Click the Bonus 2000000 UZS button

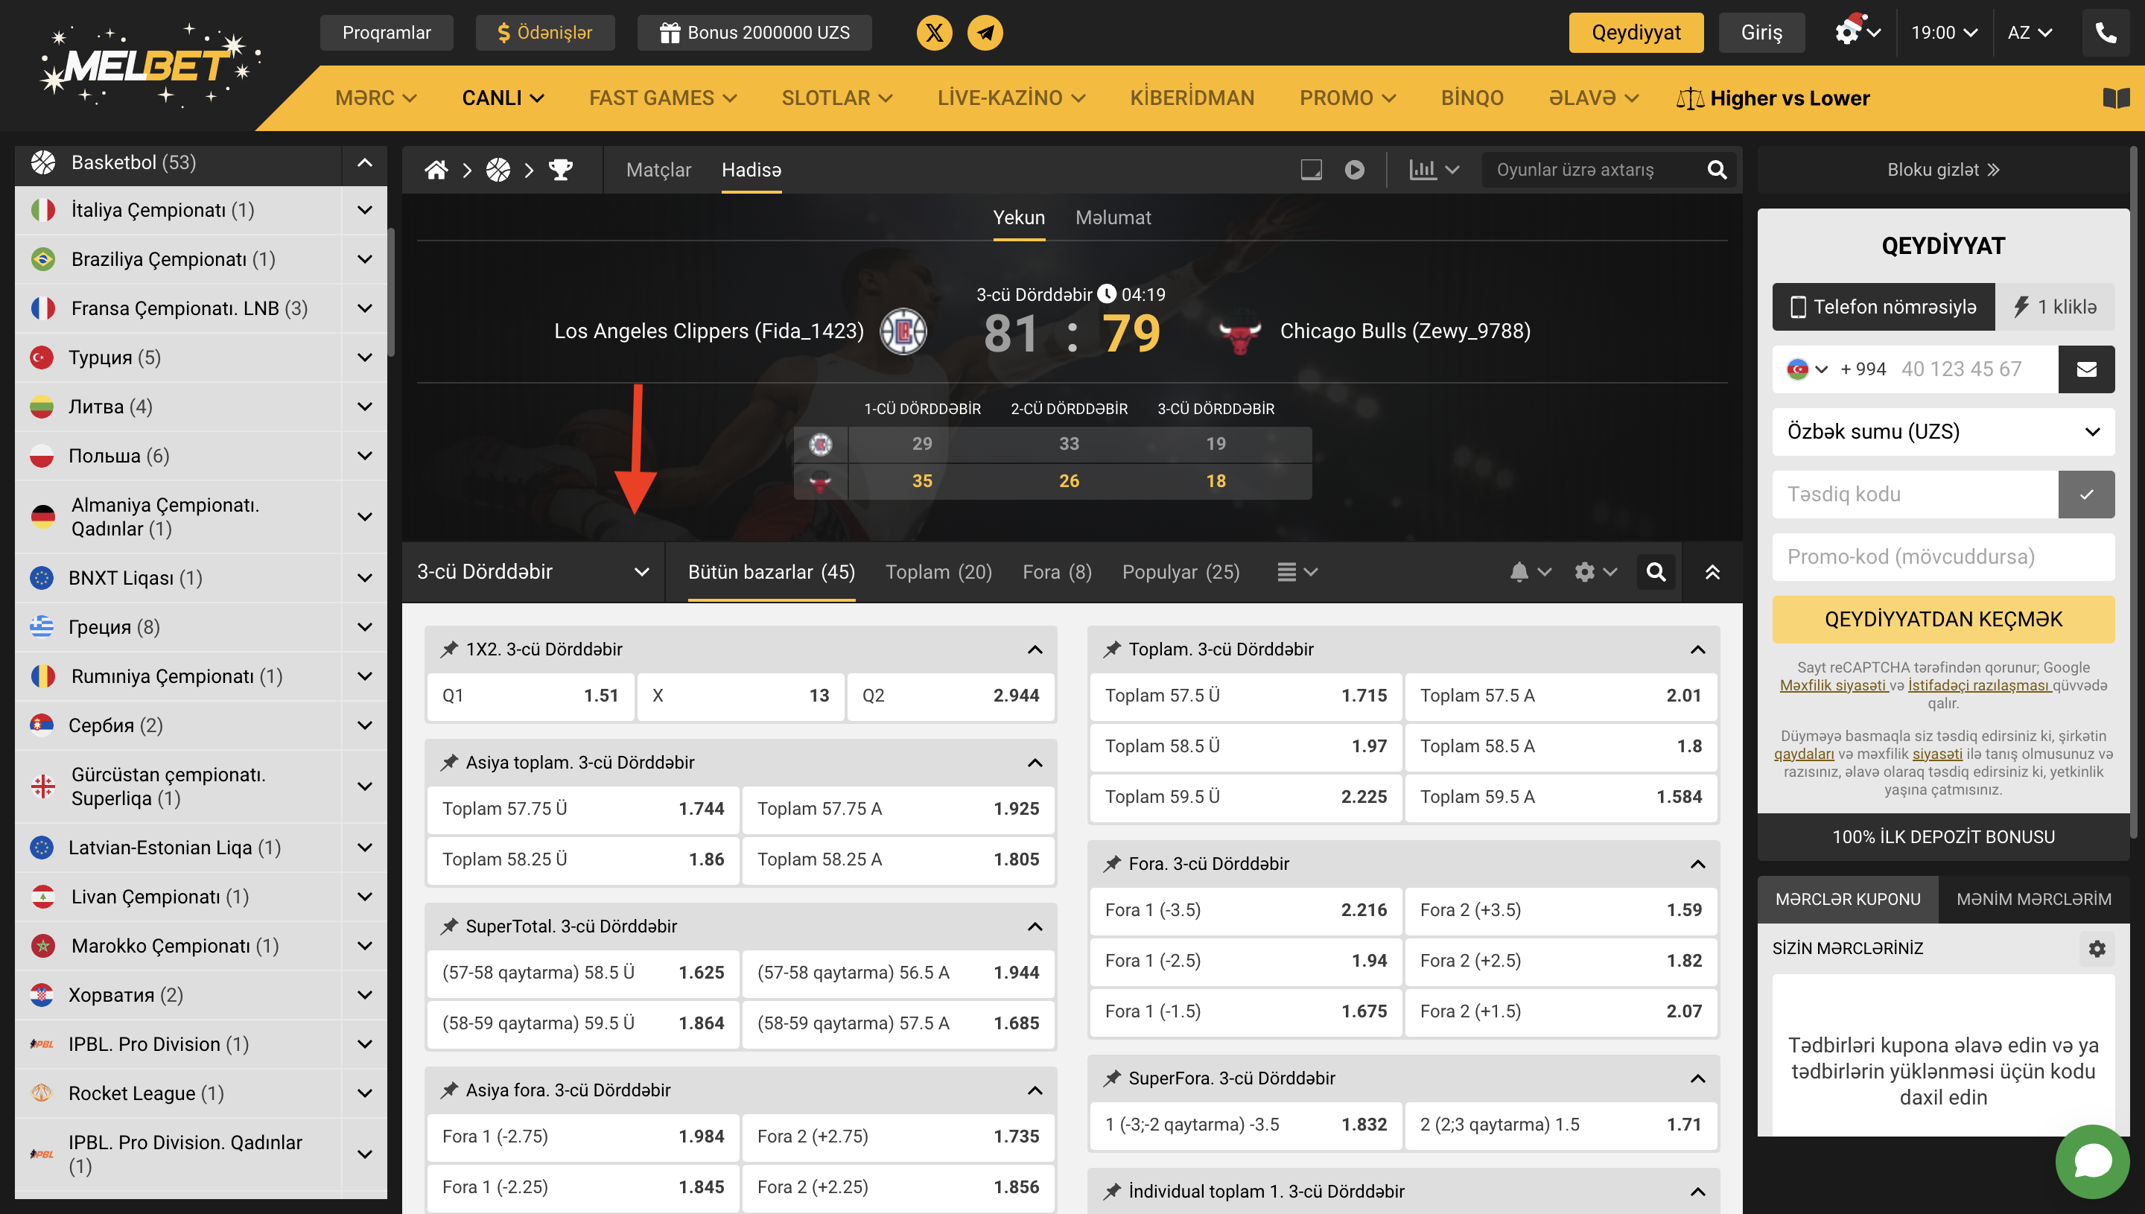tap(754, 33)
